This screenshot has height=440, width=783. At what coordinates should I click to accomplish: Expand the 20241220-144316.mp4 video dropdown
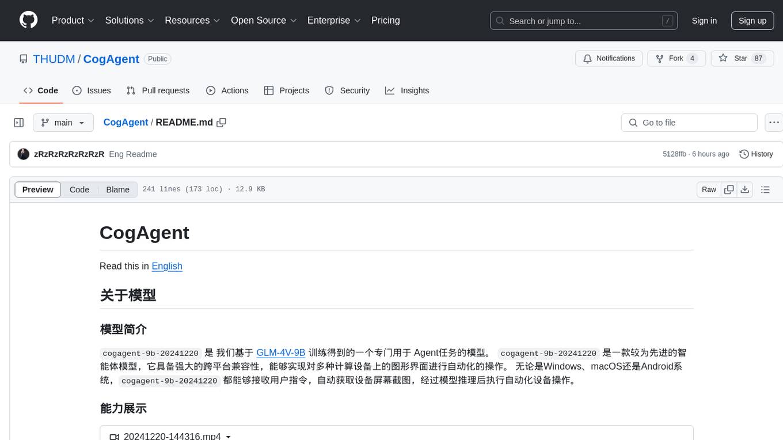click(x=170, y=436)
